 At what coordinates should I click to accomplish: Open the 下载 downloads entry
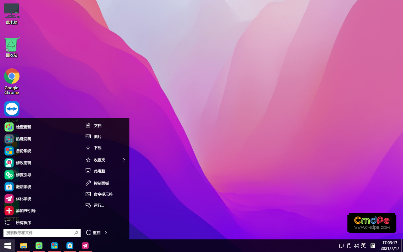point(106,148)
